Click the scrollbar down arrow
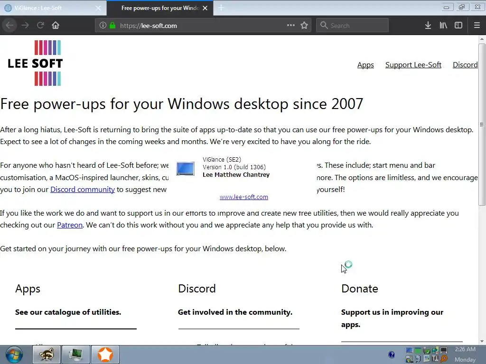This screenshot has height=364, width=486. click(482, 341)
